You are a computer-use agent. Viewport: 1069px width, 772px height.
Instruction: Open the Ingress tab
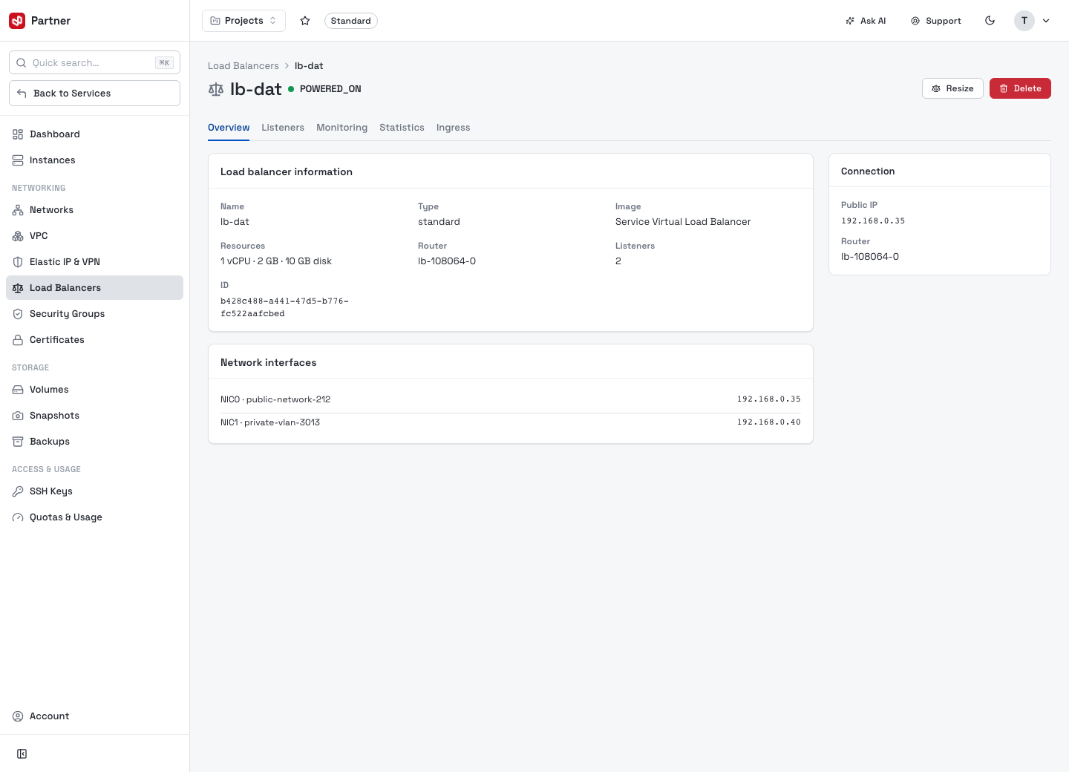(453, 128)
